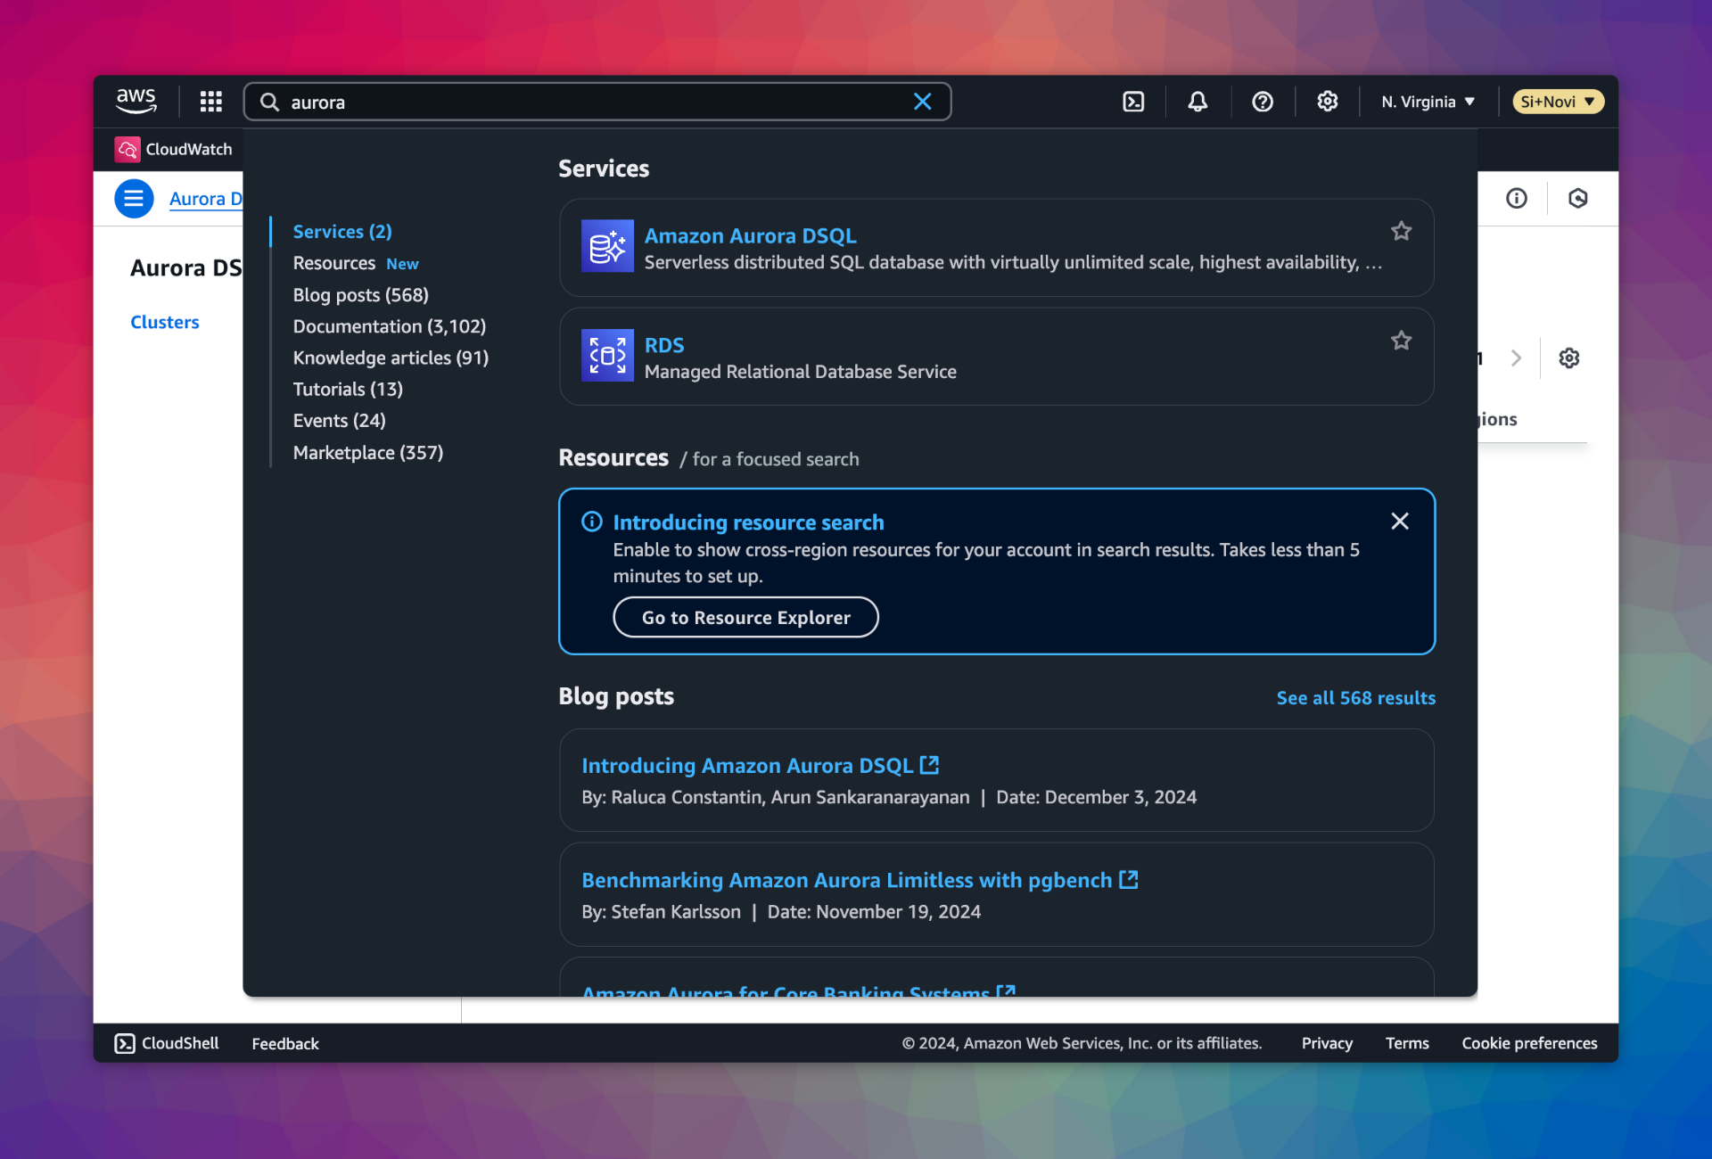Image resolution: width=1712 pixels, height=1159 pixels.
Task: Select Marketplace (357) filter
Action: [x=368, y=452]
